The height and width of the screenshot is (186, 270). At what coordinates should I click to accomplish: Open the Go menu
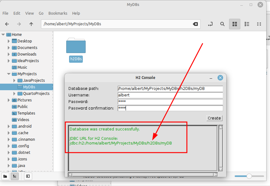pyautogui.click(x=41, y=13)
